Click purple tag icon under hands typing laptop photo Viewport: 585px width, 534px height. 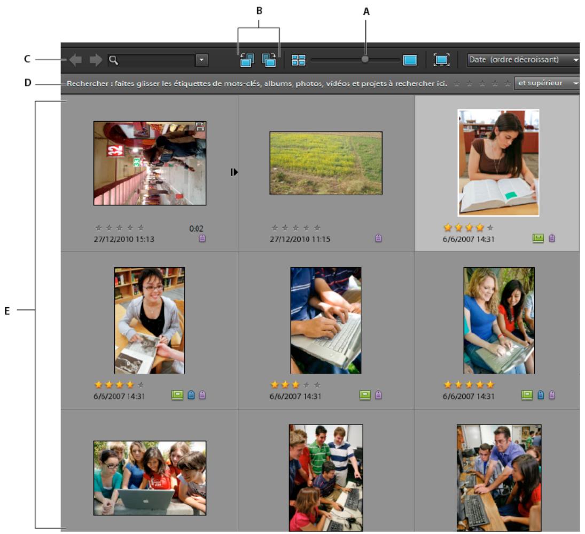378,395
